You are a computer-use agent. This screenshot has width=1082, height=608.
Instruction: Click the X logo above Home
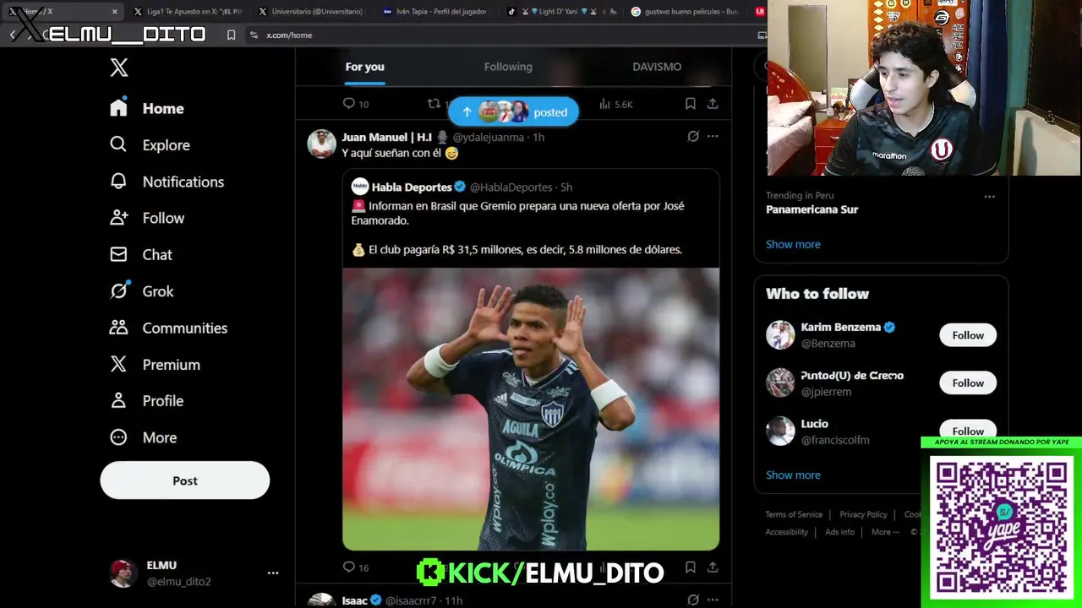119,68
